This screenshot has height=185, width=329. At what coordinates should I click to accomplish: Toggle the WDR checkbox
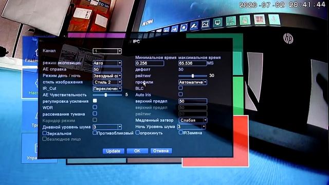[x=95, y=107]
